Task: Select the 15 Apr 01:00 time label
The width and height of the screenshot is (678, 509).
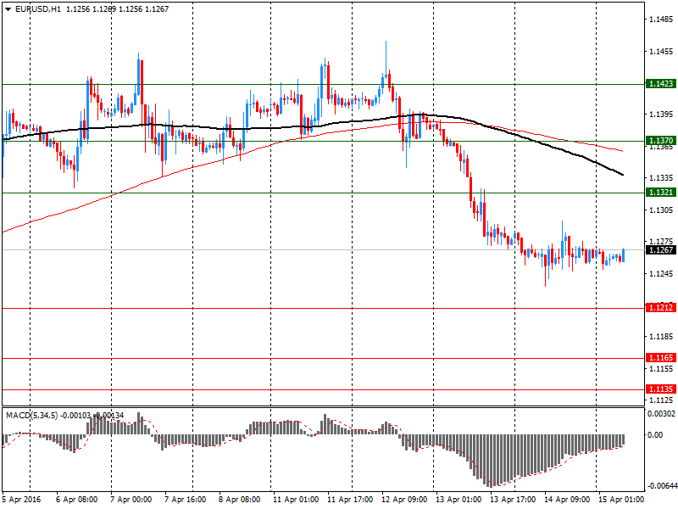Action: 621,500
